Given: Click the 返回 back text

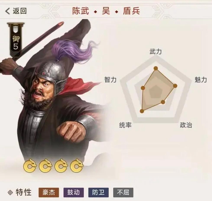Looking at the screenshot, I should pos(20,11).
